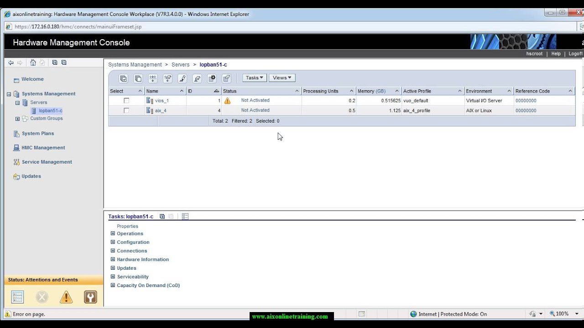Image resolution: width=584 pixels, height=328 pixels.
Task: Click the Clear All Filters eraser icon
Action: point(197,78)
